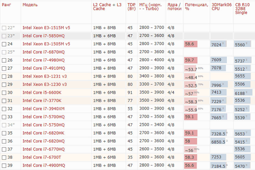Sort by the CB R10 32Bit Single header

coord(243,8)
